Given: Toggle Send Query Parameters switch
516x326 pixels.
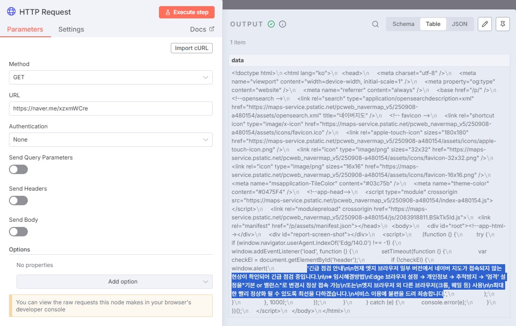Looking at the screenshot, I should (x=18, y=169).
